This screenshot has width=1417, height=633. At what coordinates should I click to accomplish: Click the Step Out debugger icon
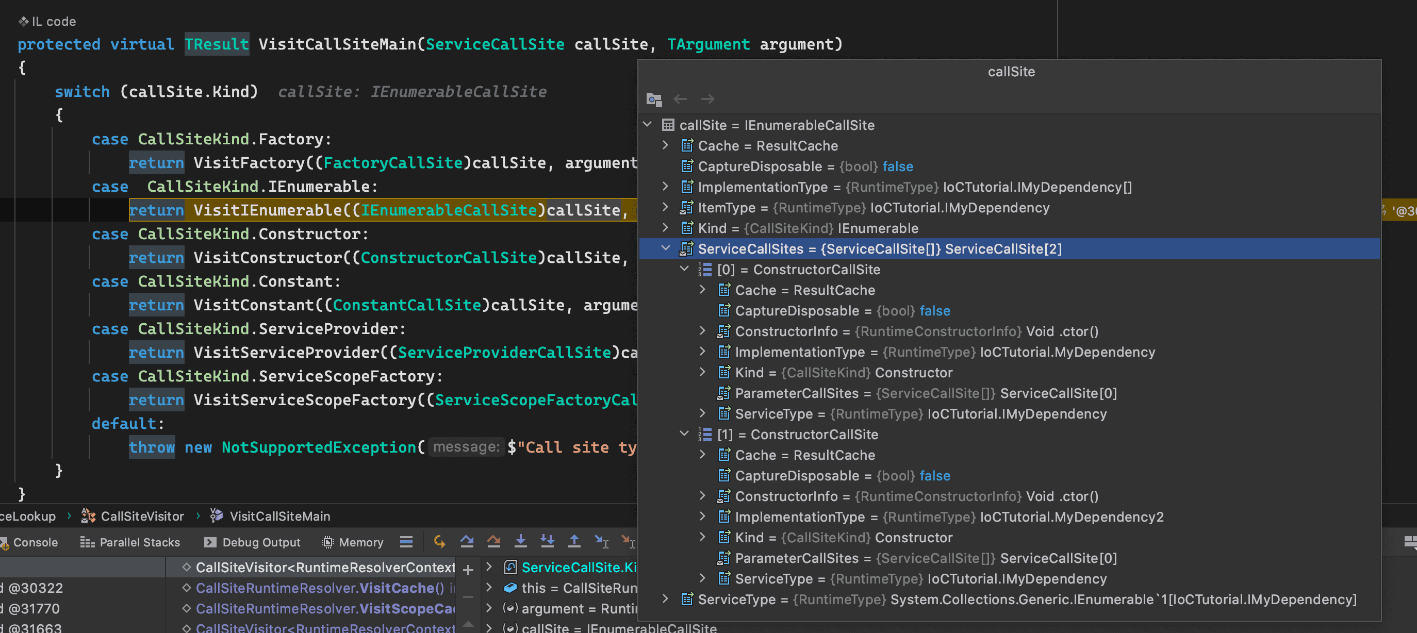[x=574, y=542]
